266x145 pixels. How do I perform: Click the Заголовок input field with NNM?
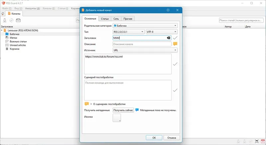(142, 38)
